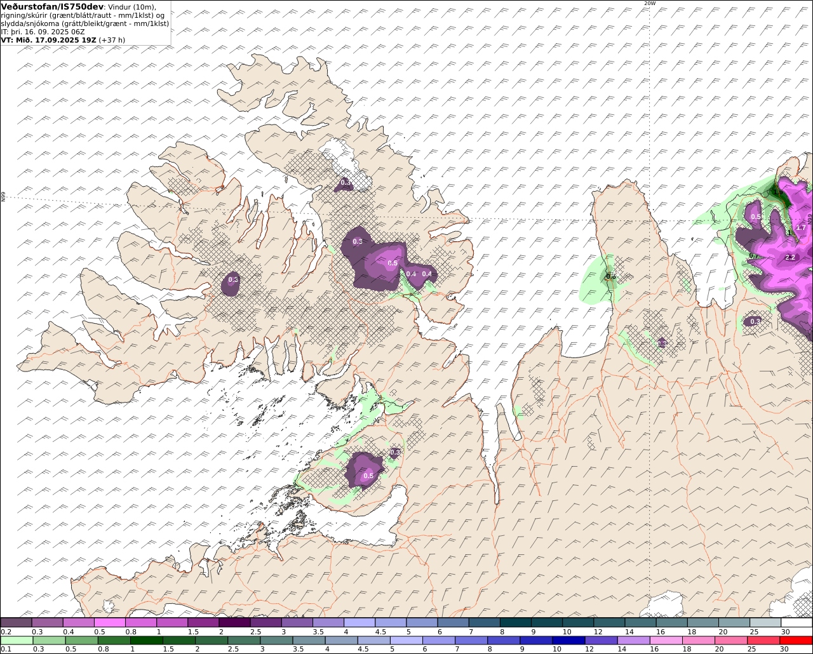Select top legend swatch starting at 0.3
This screenshot has height=654, width=813.
[47, 622]
